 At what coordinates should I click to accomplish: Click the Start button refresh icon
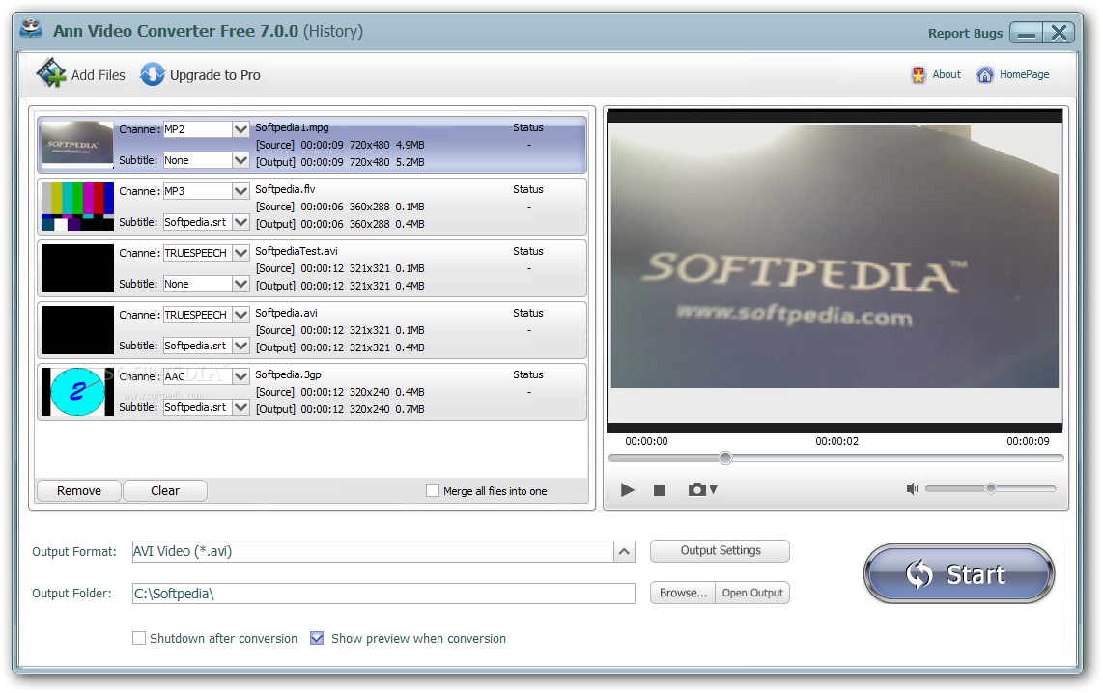pos(919,574)
